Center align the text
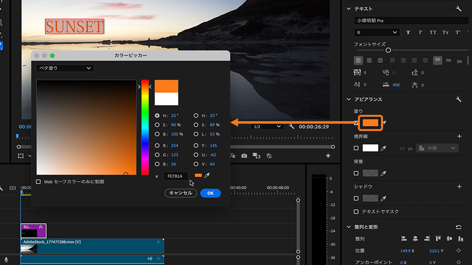Screen dimensions: 472x265 pyautogui.click(x=369, y=60)
